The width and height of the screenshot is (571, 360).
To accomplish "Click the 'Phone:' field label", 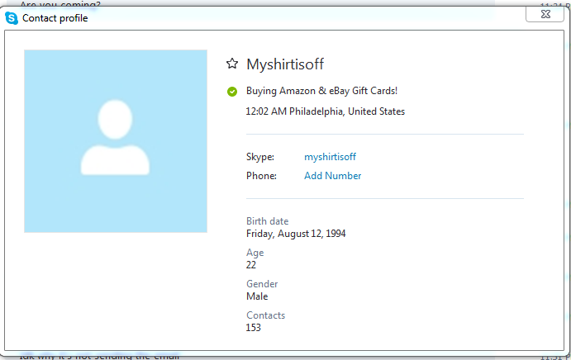I will [261, 176].
